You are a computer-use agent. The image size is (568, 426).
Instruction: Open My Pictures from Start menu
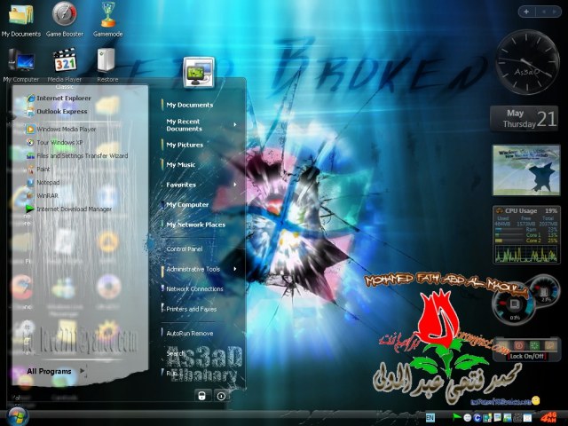(183, 145)
